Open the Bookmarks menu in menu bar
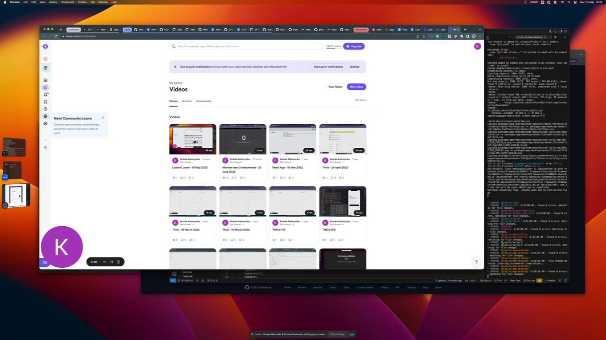 point(68,2)
